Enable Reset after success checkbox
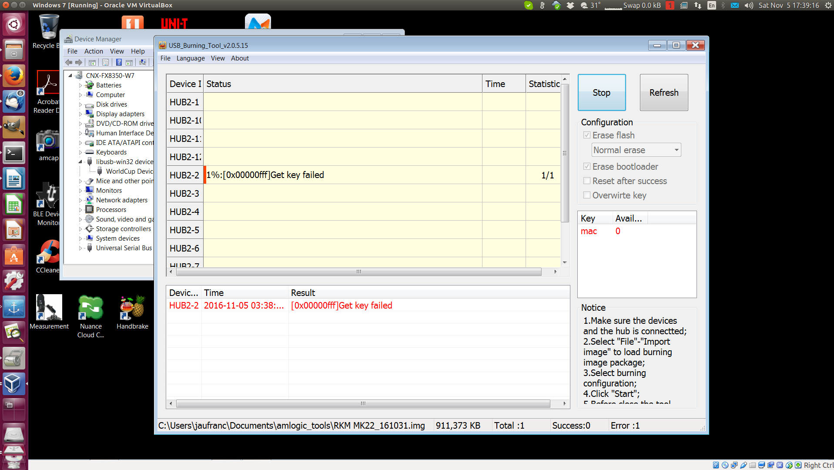 pyautogui.click(x=587, y=181)
